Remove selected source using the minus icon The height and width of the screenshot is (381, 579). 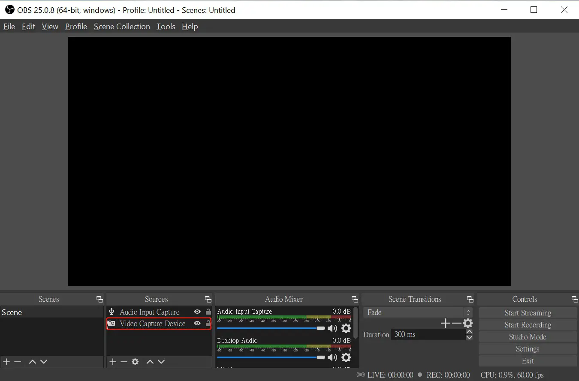click(x=124, y=362)
